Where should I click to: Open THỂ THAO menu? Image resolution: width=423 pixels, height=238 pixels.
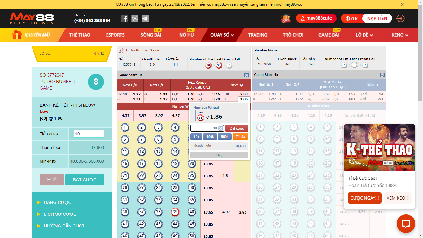(x=80, y=35)
